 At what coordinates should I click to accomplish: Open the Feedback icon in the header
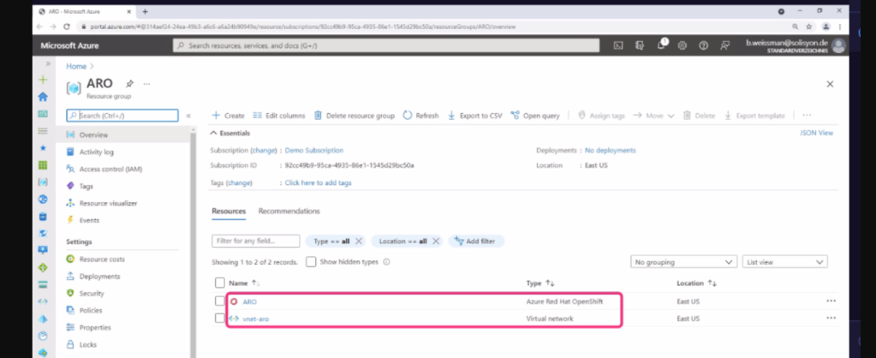[x=724, y=45]
